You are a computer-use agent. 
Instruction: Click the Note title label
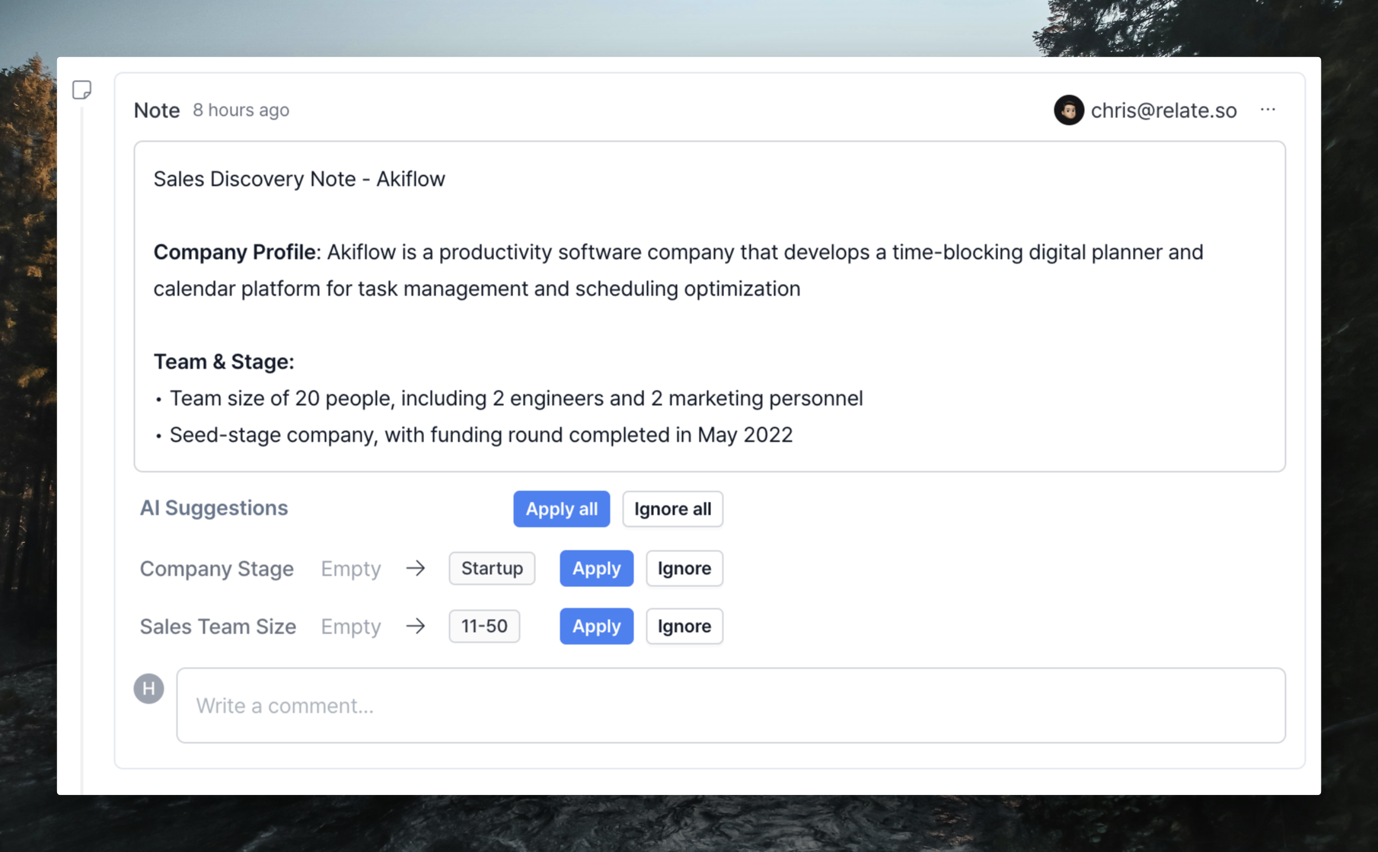157,110
